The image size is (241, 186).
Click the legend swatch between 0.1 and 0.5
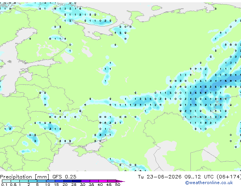coord(6,181)
